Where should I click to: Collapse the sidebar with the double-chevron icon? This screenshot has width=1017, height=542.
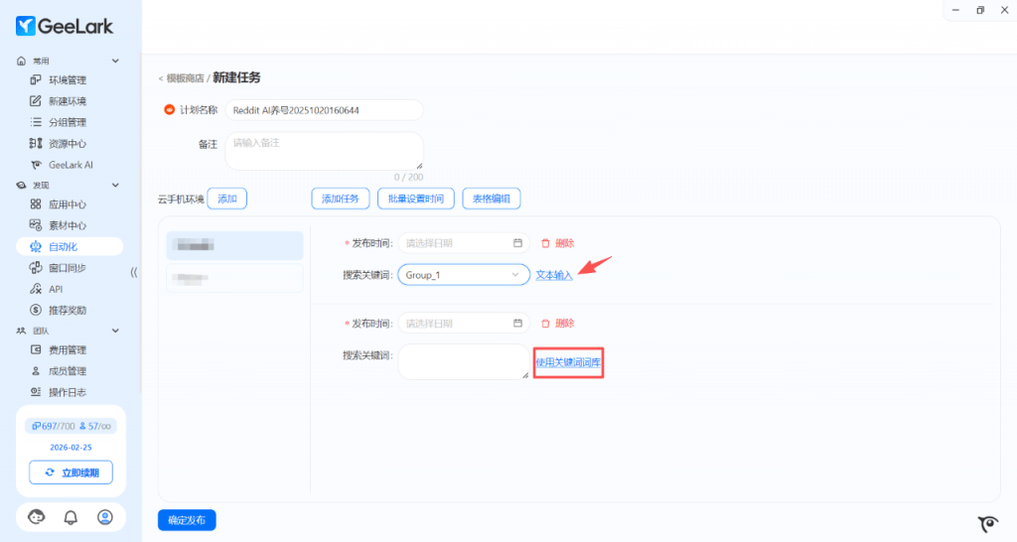pos(134,272)
